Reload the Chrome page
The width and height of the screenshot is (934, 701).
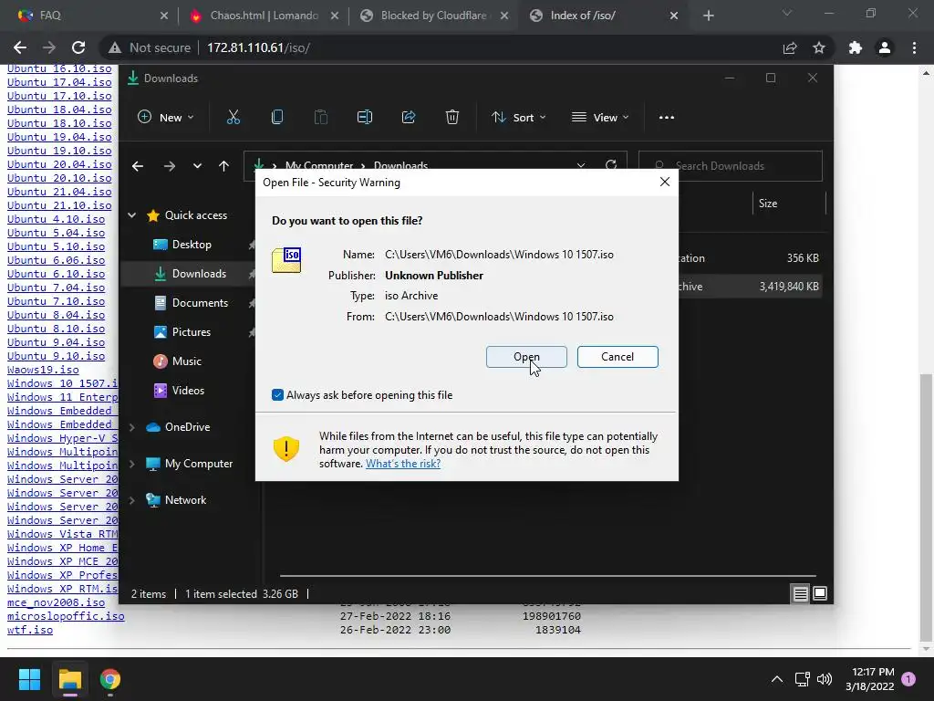point(78,47)
